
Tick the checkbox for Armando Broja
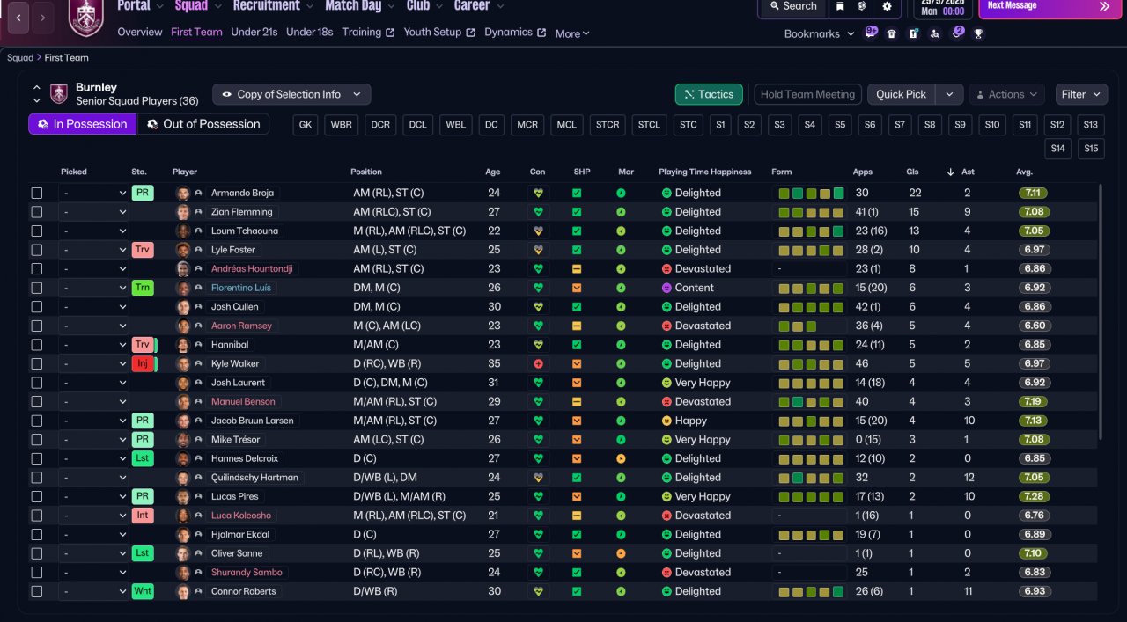coord(37,193)
